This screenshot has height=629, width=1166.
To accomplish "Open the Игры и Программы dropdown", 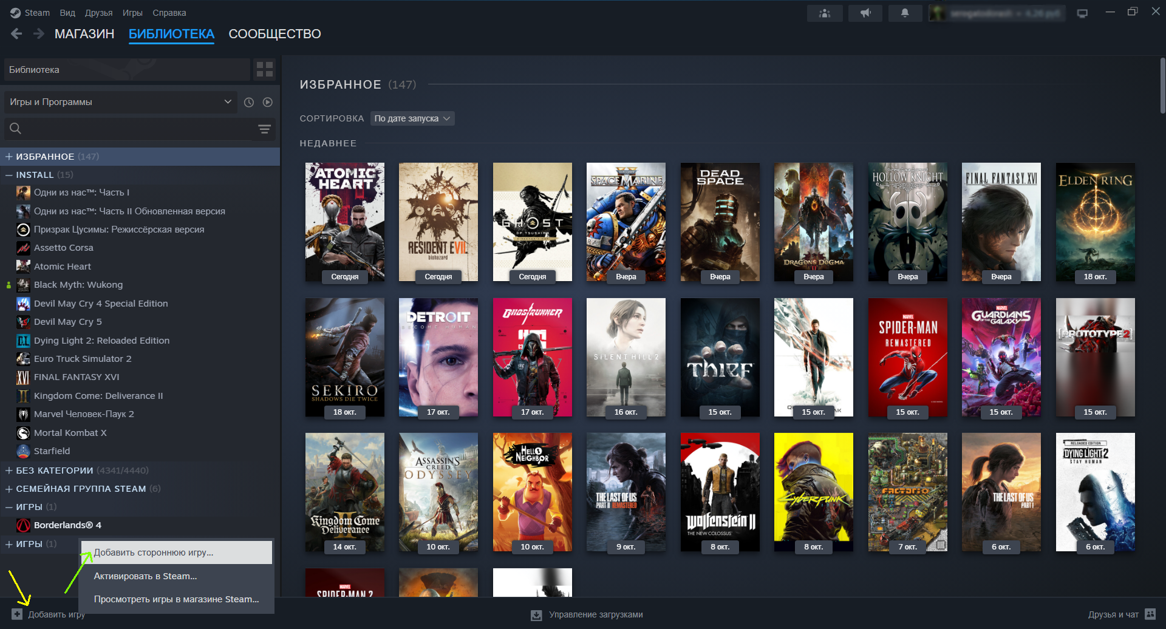I will click(120, 102).
